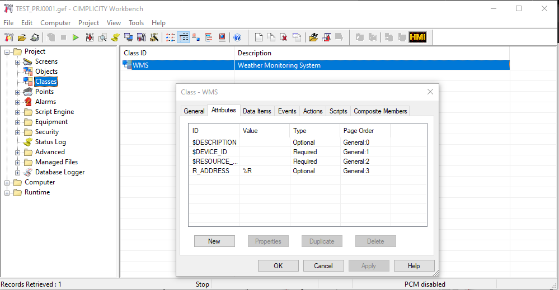Click the small icons view toolbar icon
Viewport: 559px width, 290px height.
coord(196,37)
